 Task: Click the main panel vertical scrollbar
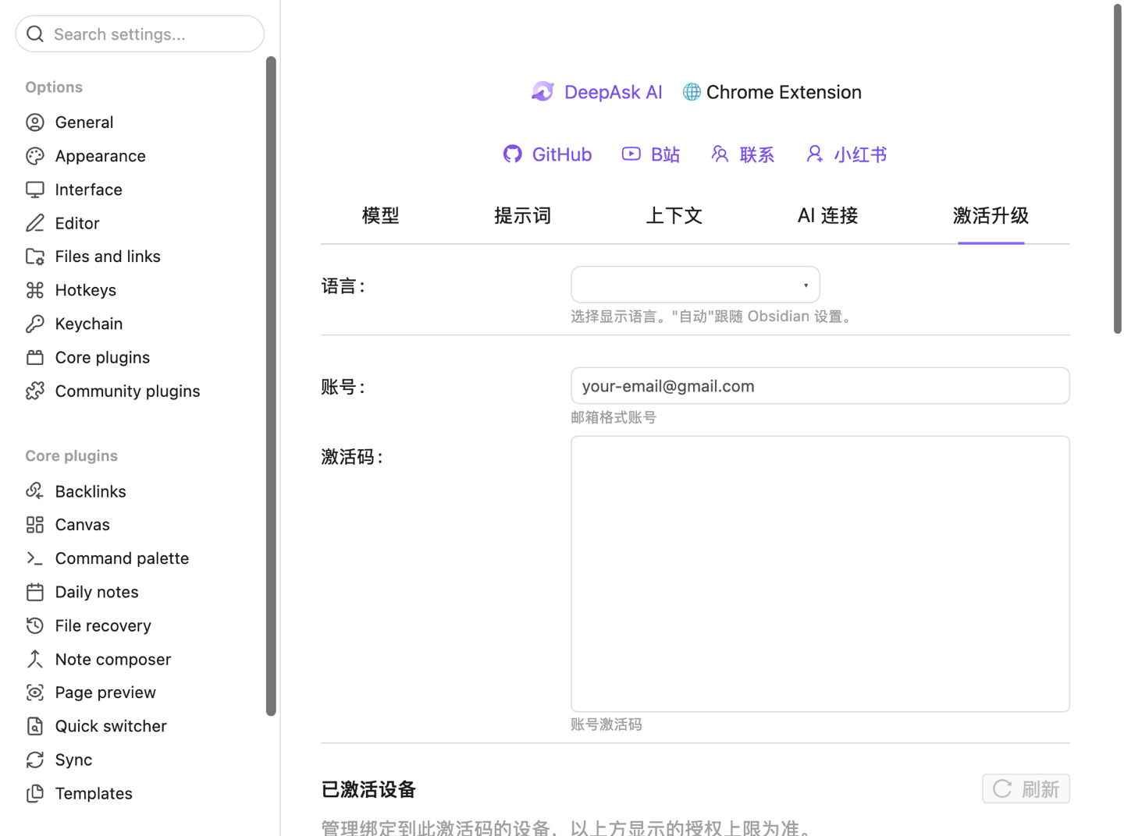point(1117,168)
